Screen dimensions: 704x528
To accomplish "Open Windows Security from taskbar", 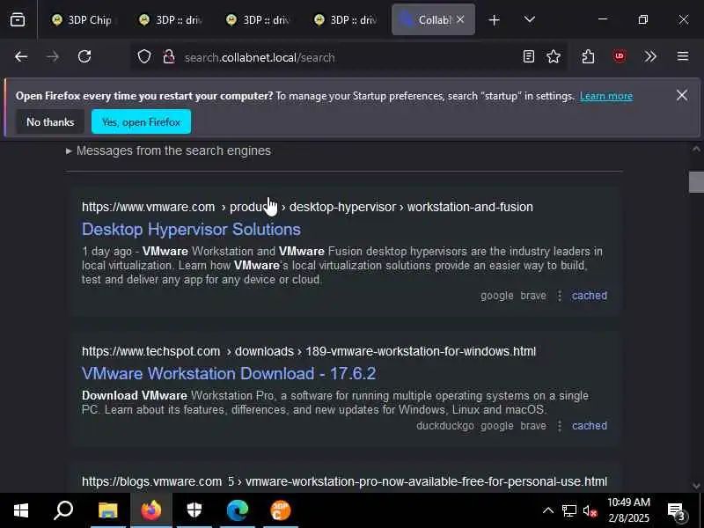I will (194, 510).
